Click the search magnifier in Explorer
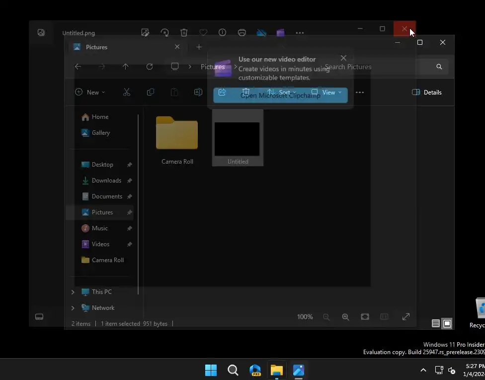This screenshot has width=485, height=380. coord(439,67)
